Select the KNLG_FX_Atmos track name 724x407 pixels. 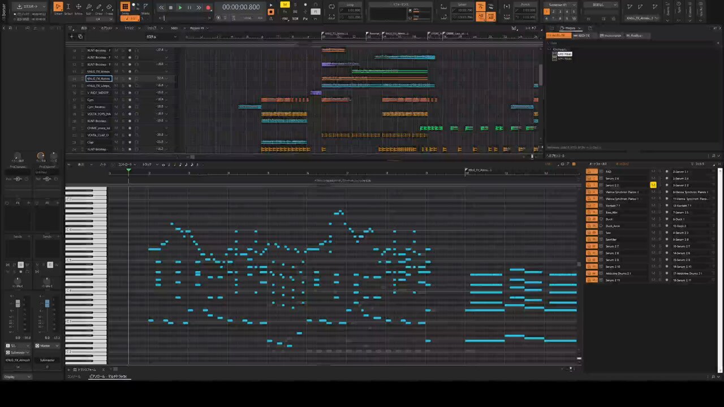coord(98,79)
